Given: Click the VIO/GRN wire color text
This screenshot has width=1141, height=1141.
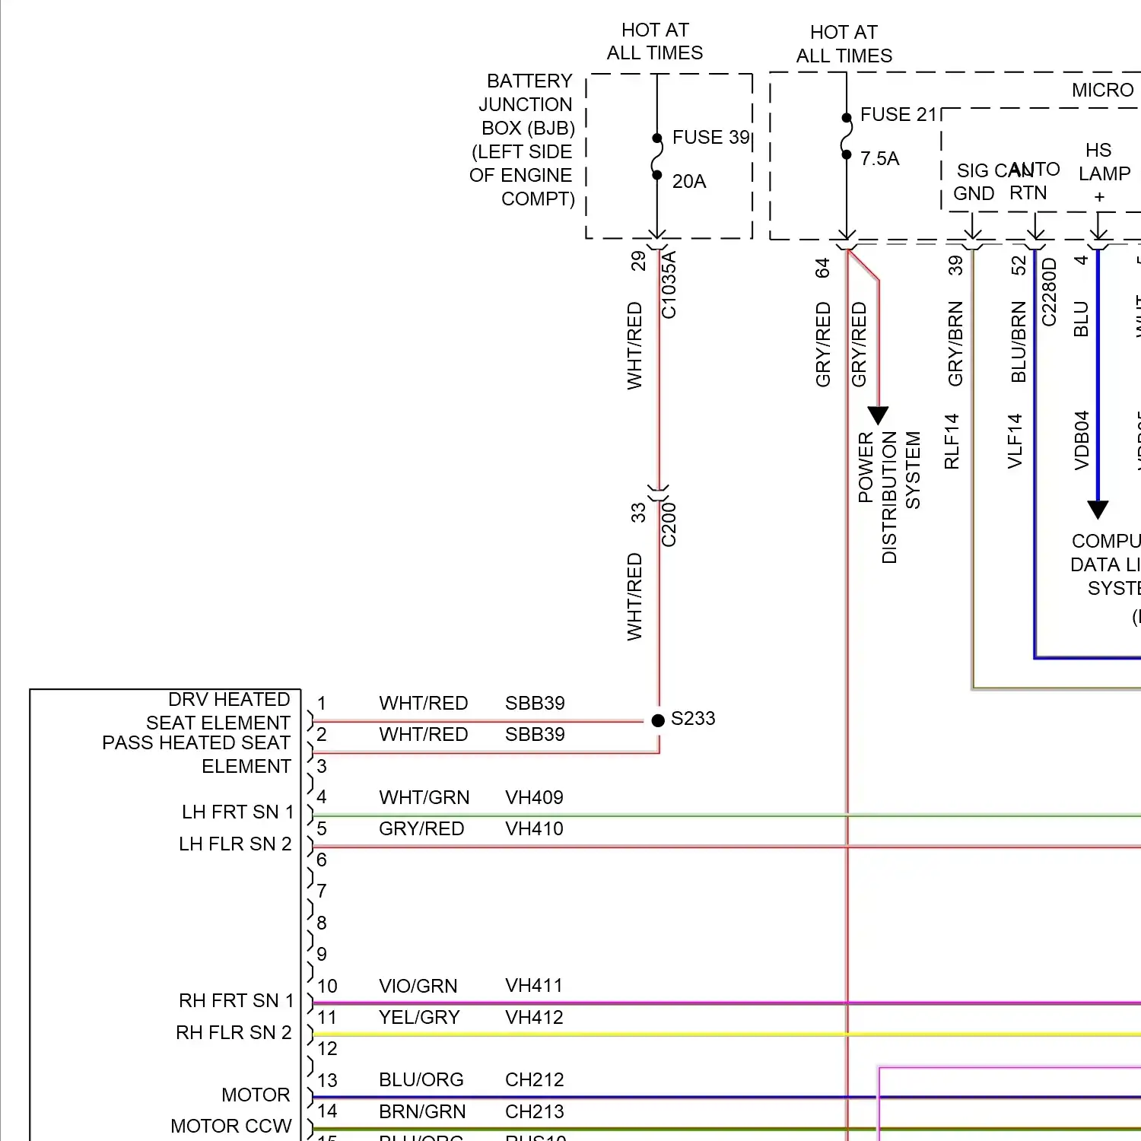Looking at the screenshot, I should point(418,987).
